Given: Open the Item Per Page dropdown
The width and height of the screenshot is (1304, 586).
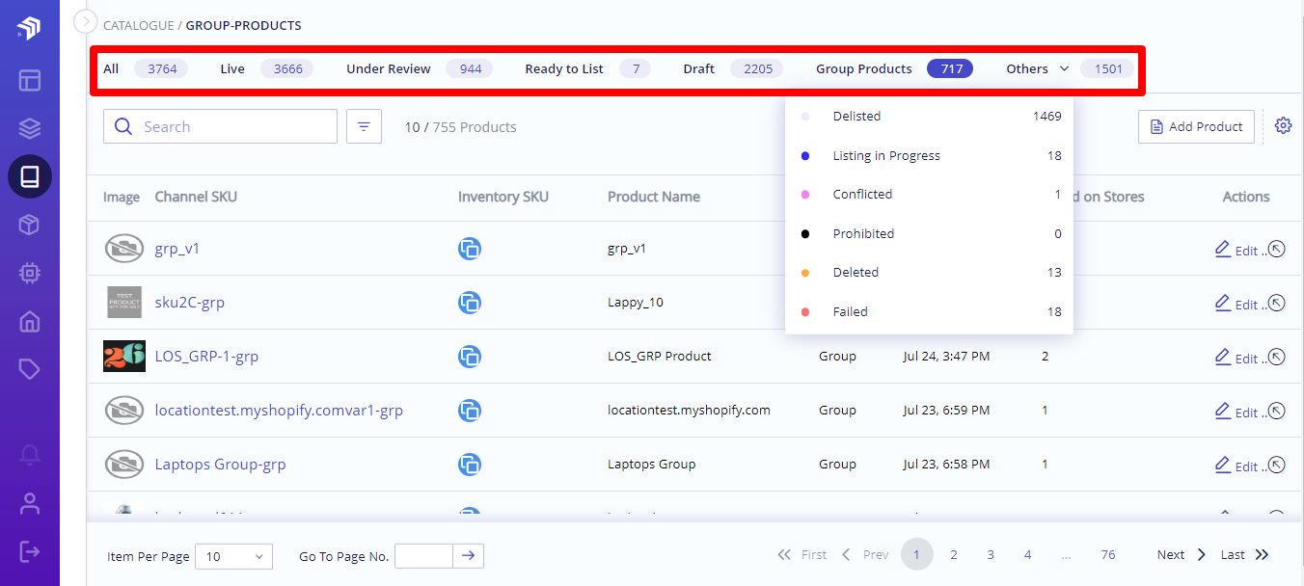Looking at the screenshot, I should click(x=233, y=556).
